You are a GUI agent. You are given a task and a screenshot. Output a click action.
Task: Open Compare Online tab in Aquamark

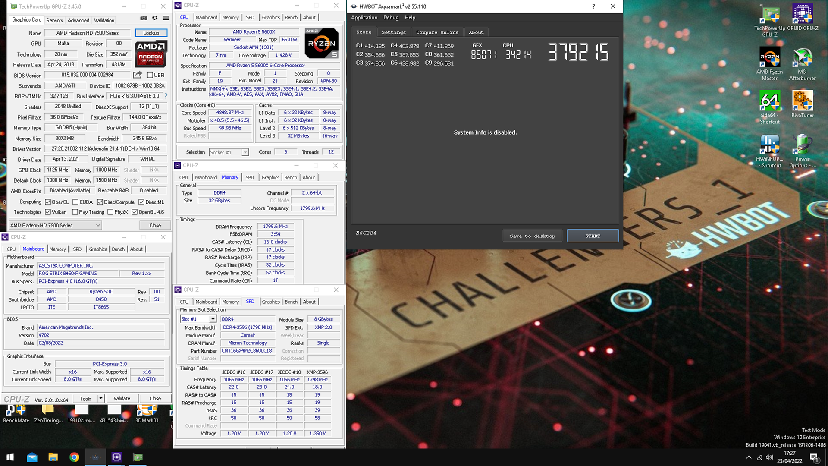tap(437, 32)
